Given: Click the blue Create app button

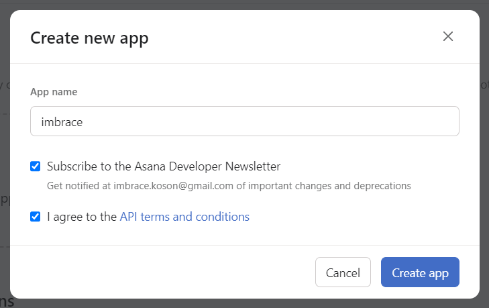Looking at the screenshot, I should click(420, 272).
